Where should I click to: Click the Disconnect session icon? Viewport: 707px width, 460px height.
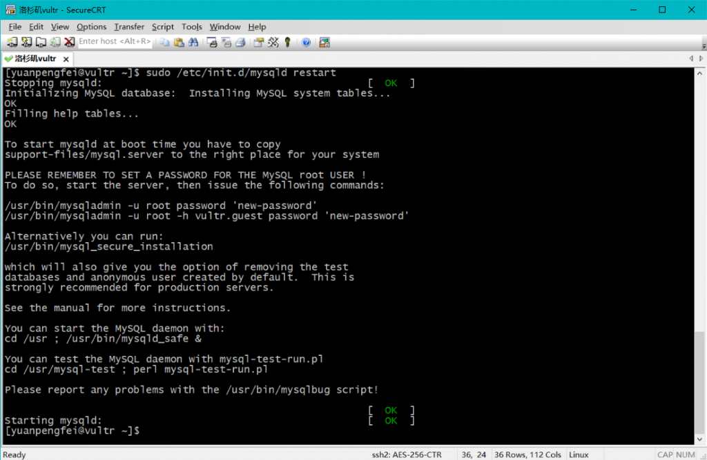(x=69, y=42)
